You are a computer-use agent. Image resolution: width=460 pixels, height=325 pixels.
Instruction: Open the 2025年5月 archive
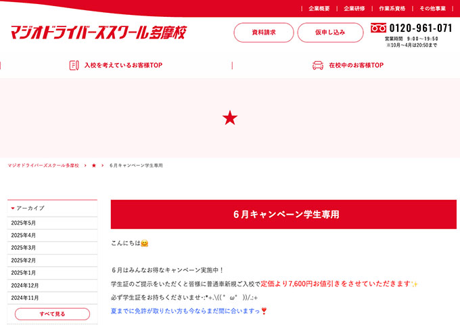pos(52,223)
